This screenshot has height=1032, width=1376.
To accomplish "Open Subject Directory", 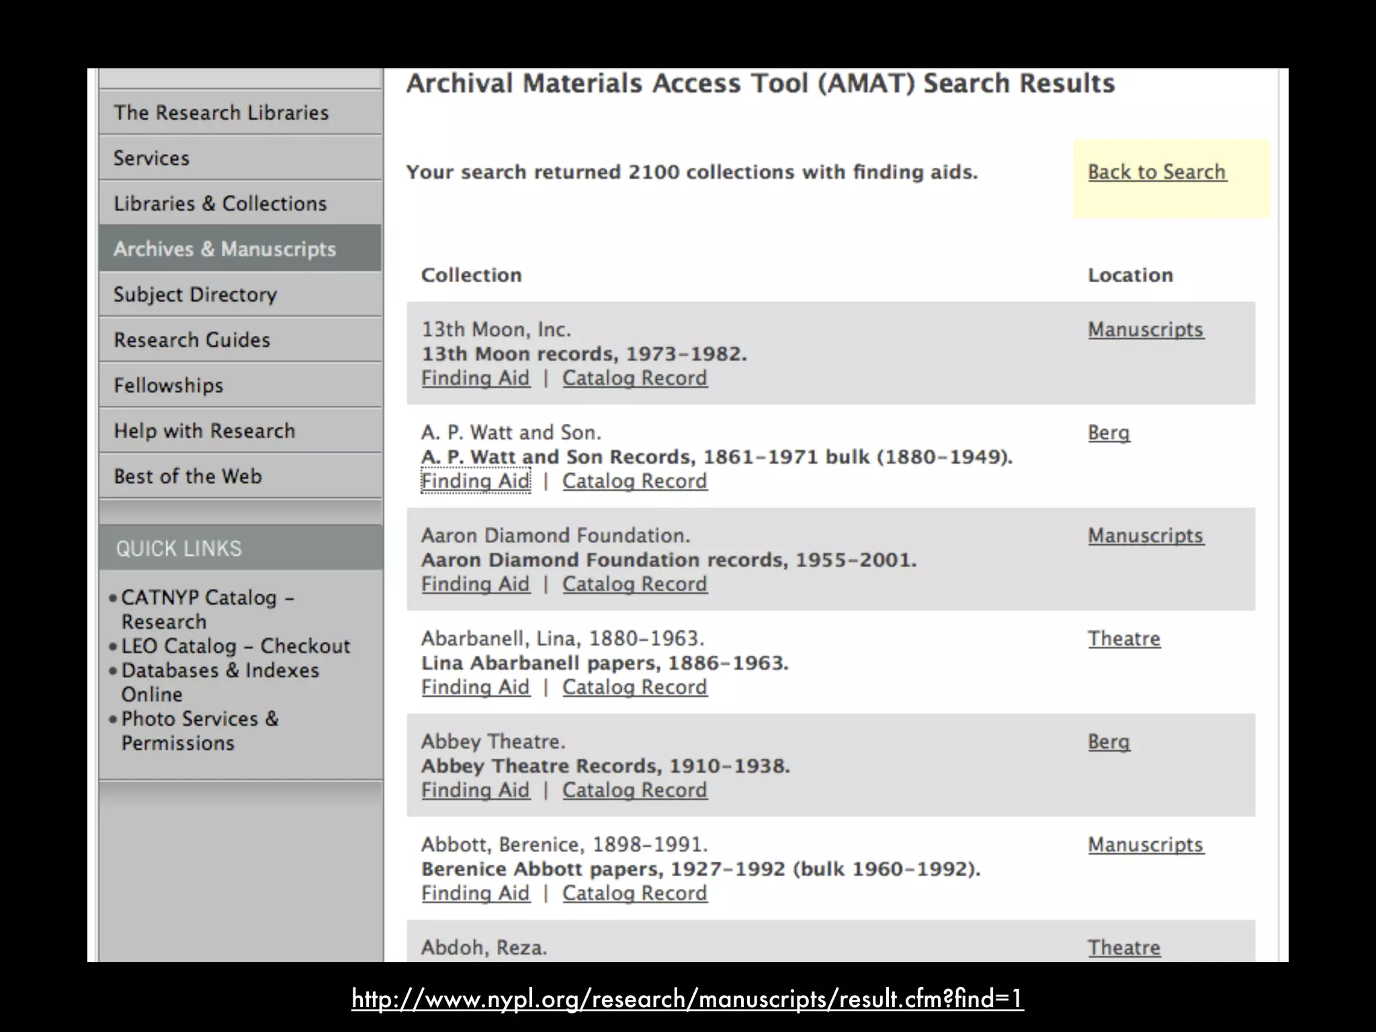I will [241, 294].
